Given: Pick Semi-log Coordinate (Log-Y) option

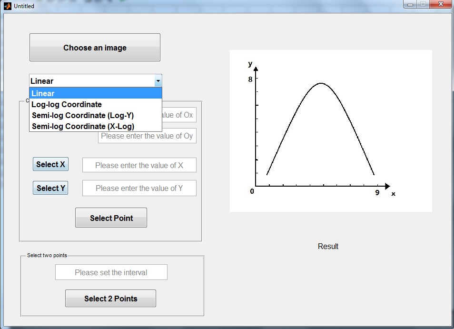Looking at the screenshot, I should click(95, 115).
